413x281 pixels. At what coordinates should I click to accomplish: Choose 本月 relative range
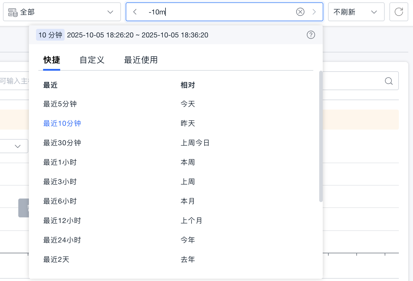coord(188,201)
